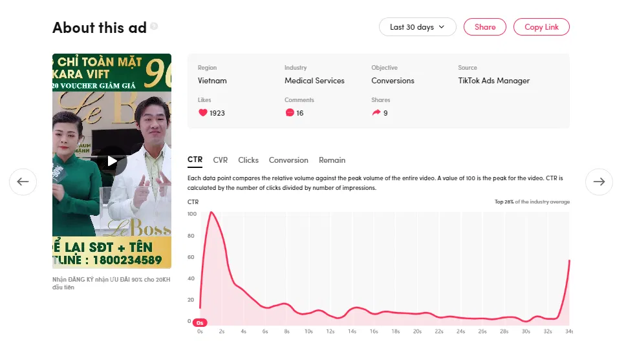Open the Conversion tab
Image resolution: width=626 pixels, height=343 pixels.
[288, 160]
